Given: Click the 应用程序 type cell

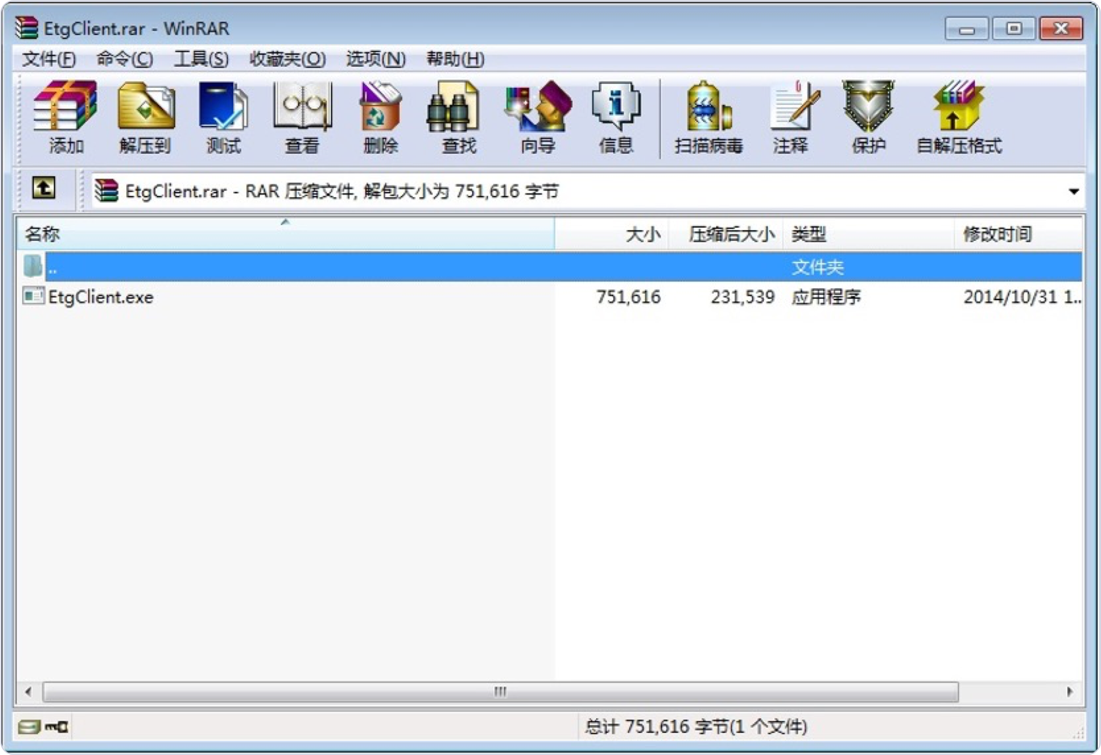Looking at the screenshot, I should click(x=826, y=297).
